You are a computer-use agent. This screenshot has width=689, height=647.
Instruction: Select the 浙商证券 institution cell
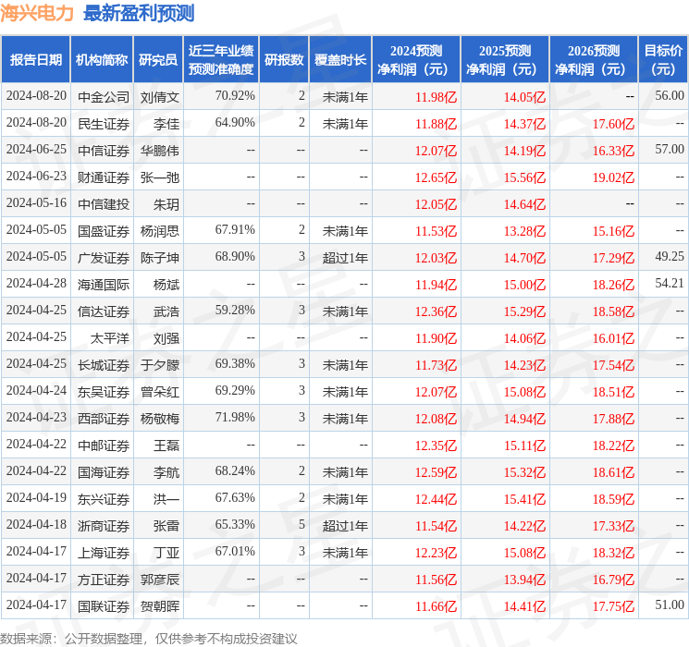point(104,526)
